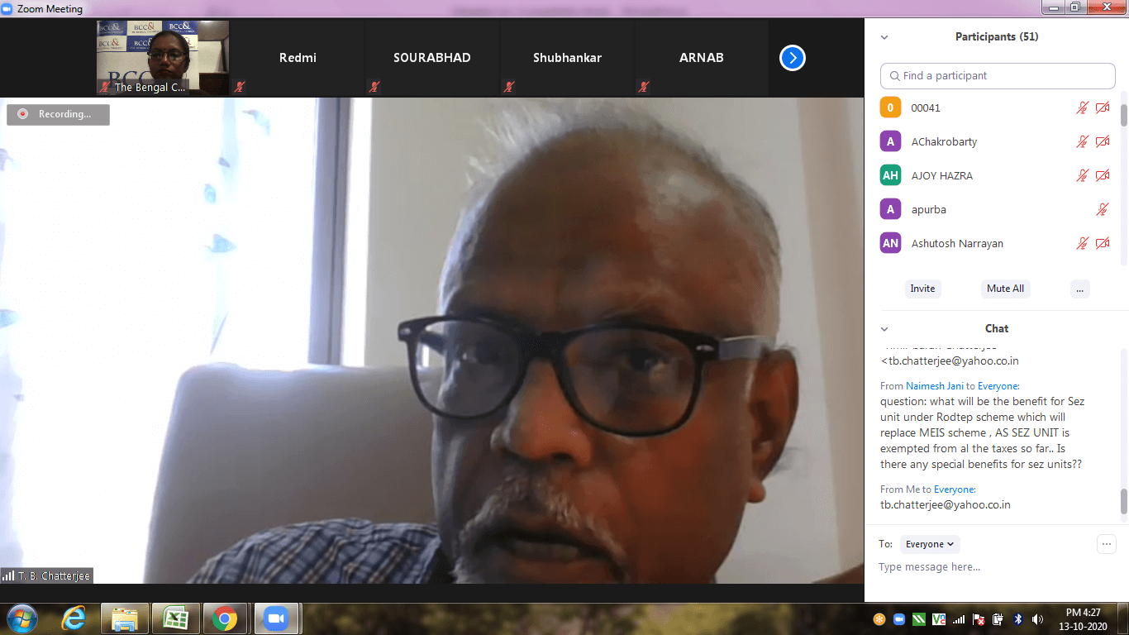Click the Zoom icon in the system tray
This screenshot has height=635, width=1129.
[x=899, y=619]
